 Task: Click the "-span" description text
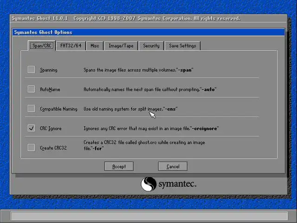point(138,70)
